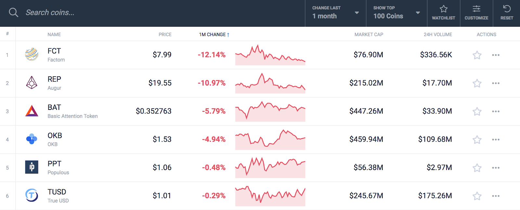Add FCT to watchlist with star

pyautogui.click(x=477, y=55)
